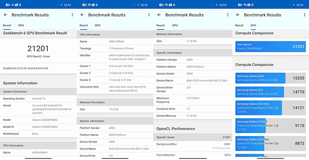Viewport: 309px width, 160px height.
Task: Tap the 9170 score value
Action: [x=300, y=126]
